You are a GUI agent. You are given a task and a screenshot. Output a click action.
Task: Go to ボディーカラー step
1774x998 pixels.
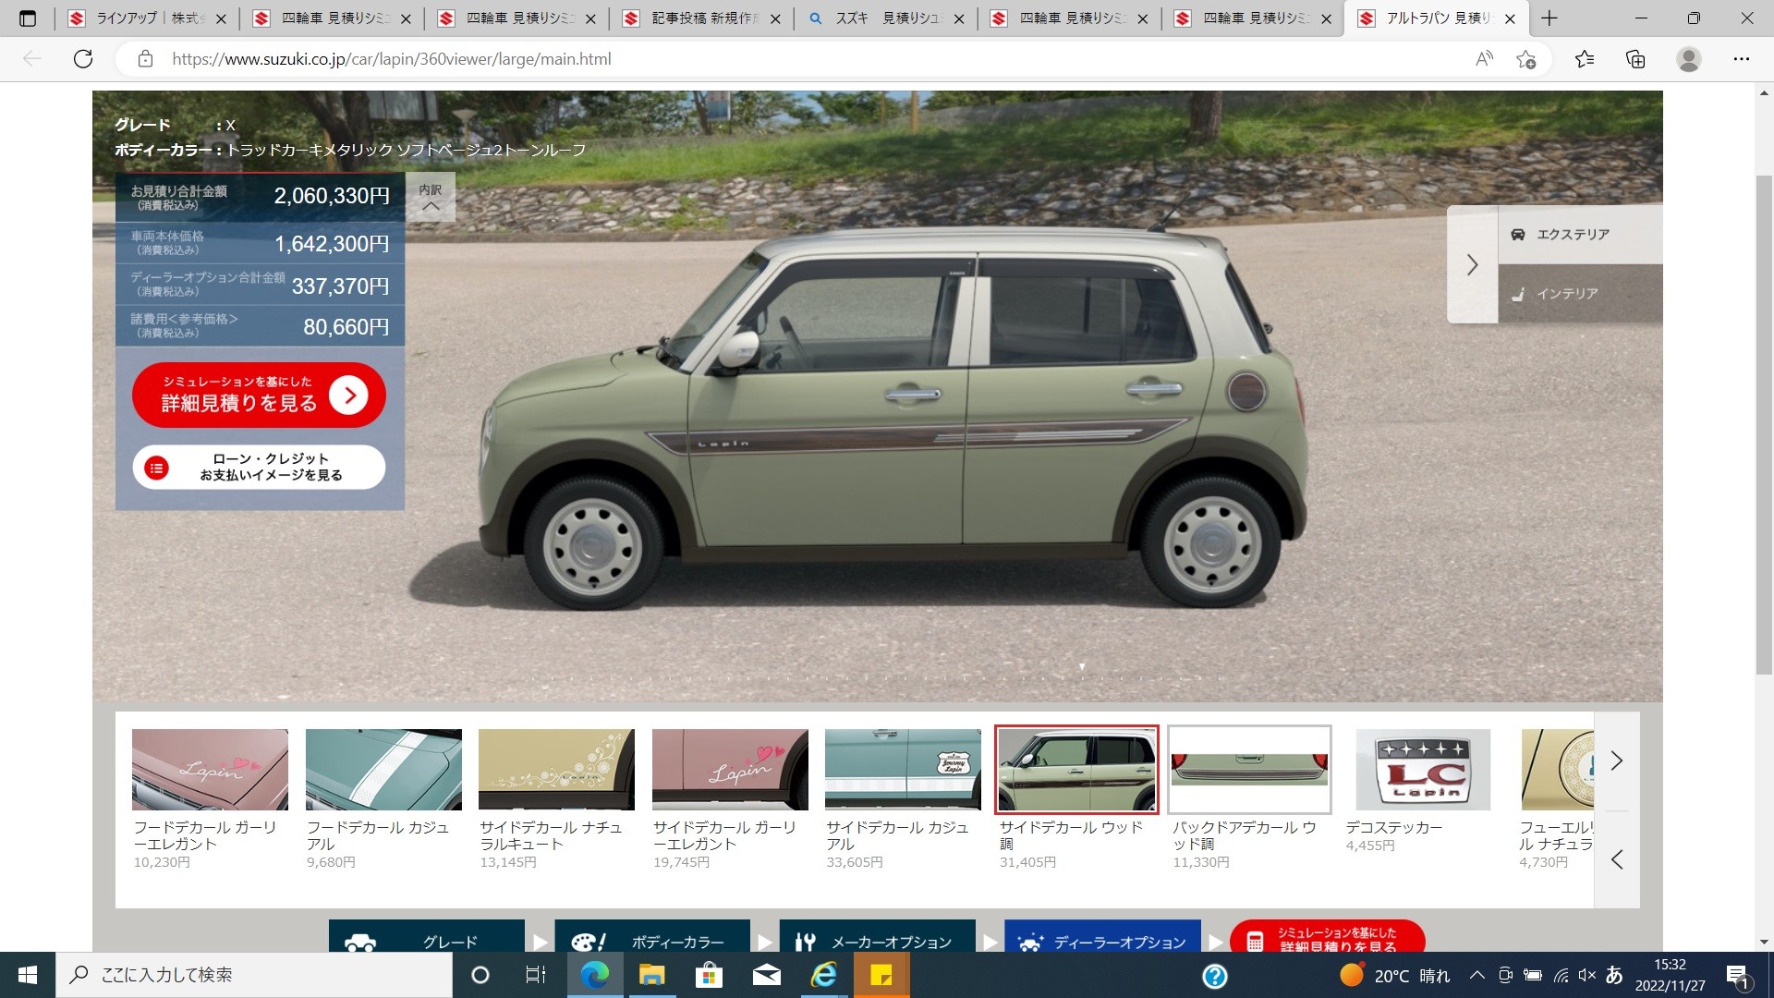click(652, 936)
